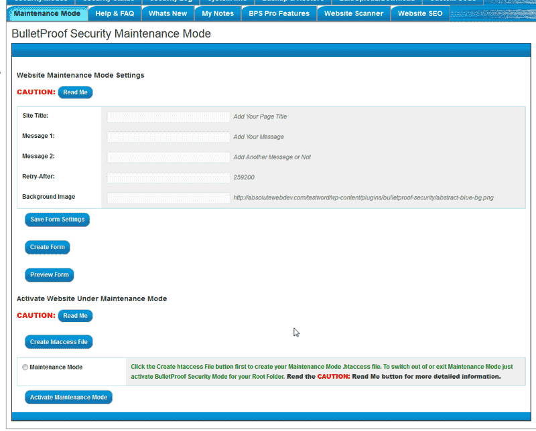Open the Help & FAQ tab
Viewport: 536px width, 431px height.
pos(115,13)
